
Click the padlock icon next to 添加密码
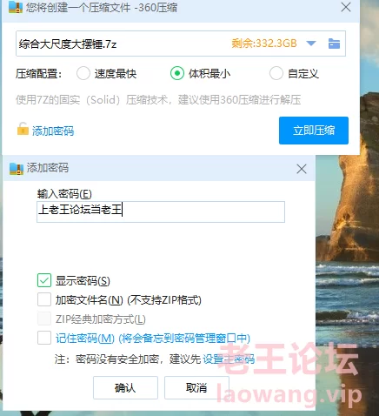click(x=23, y=129)
